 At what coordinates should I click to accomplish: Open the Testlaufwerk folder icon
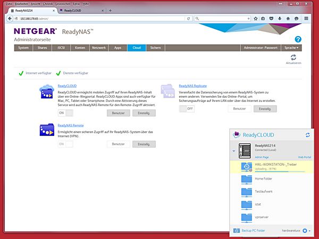[x=247, y=192]
